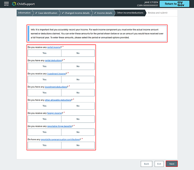Answer No for rental income
This screenshot has height=170, width=194.
[x=78, y=53]
